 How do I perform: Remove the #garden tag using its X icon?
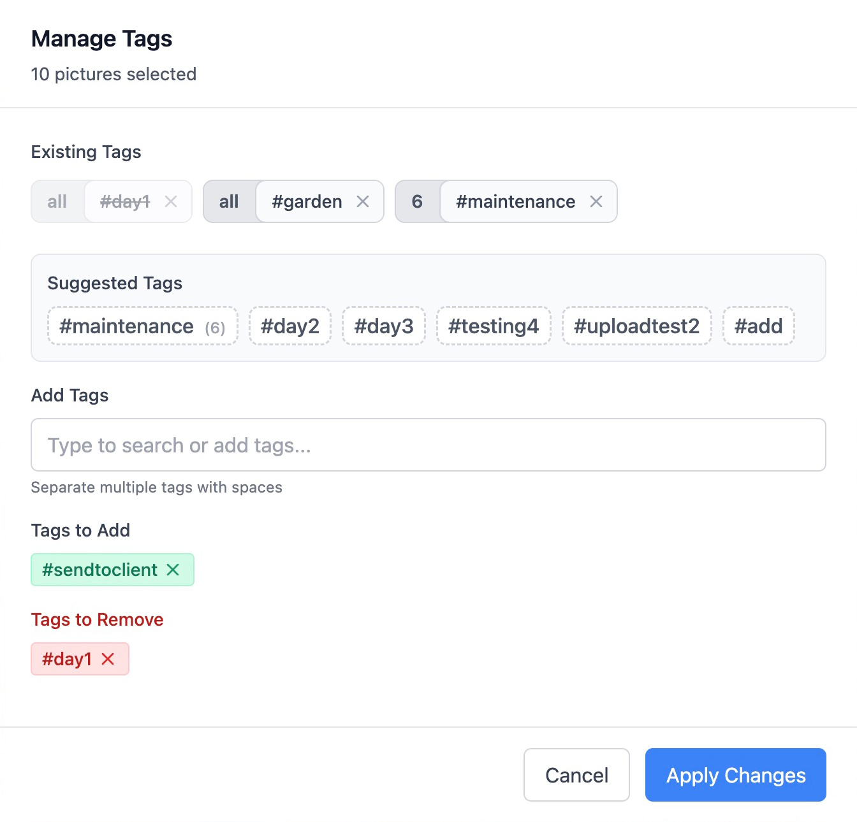tap(363, 201)
